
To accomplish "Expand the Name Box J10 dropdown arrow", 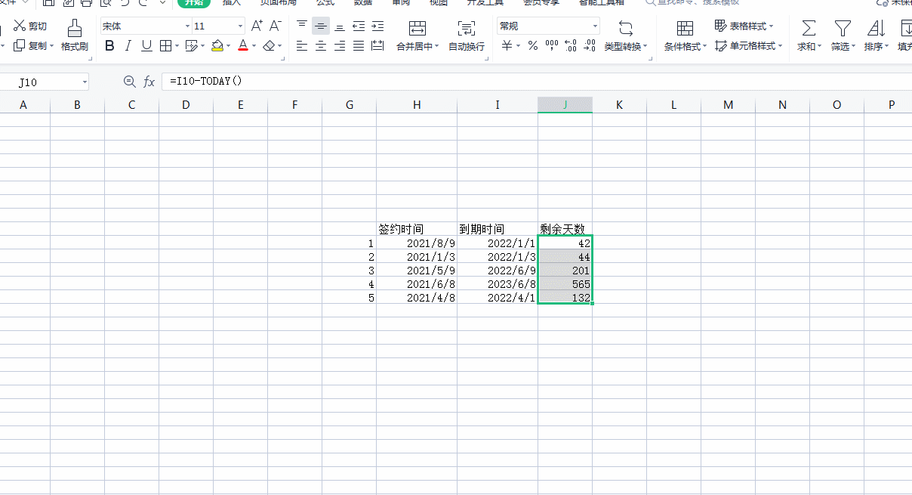I will coord(84,82).
